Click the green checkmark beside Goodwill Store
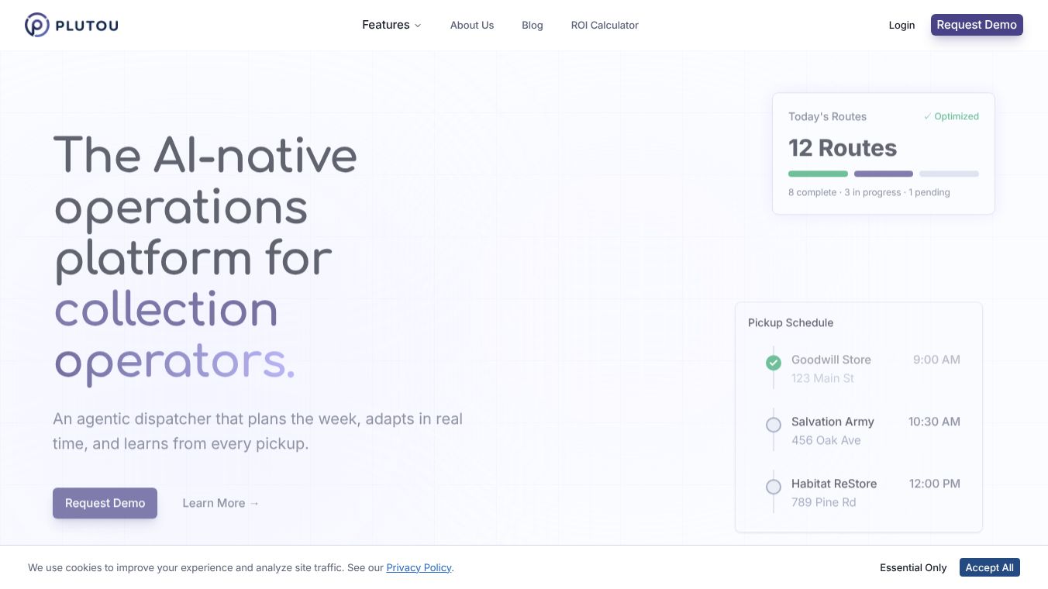Image resolution: width=1048 pixels, height=589 pixels. [x=774, y=362]
